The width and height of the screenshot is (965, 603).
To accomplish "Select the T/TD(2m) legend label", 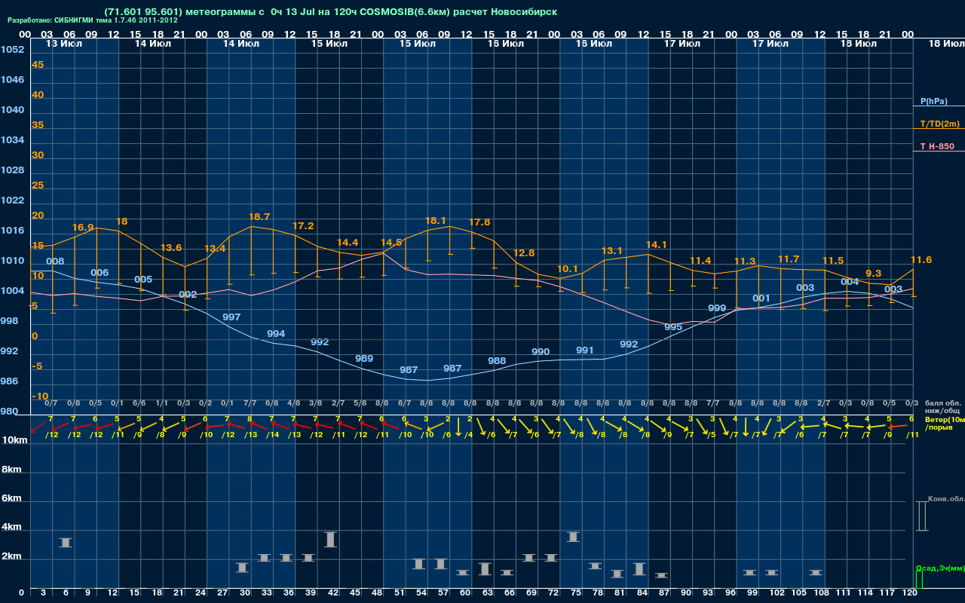I will 940,124.
